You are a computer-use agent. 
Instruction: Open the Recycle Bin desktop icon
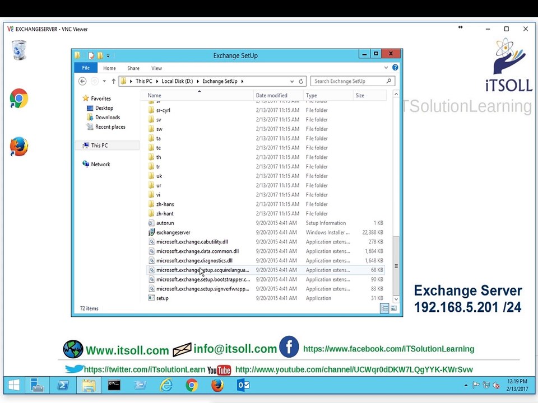(19, 50)
